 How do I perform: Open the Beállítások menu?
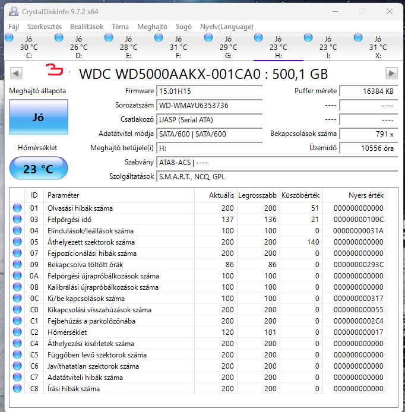tap(87, 27)
